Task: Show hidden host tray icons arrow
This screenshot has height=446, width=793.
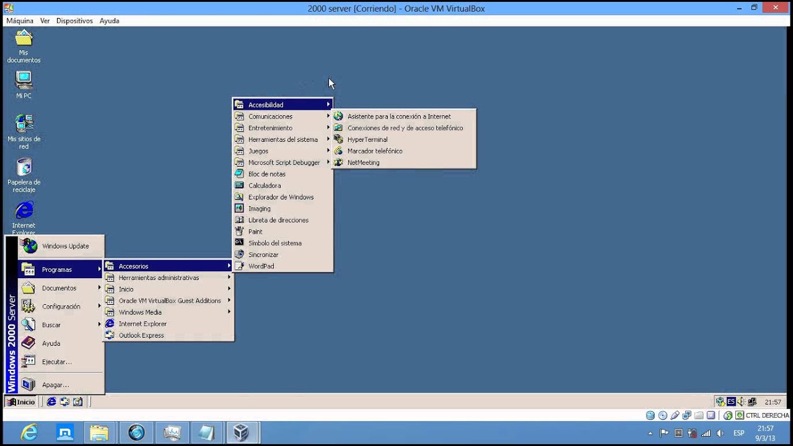Action: (650, 434)
